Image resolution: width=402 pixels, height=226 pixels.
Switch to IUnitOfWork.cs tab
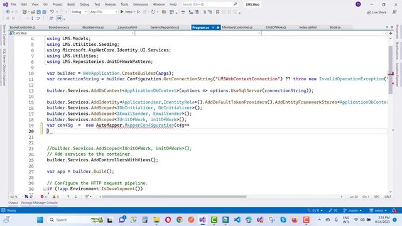[276, 27]
